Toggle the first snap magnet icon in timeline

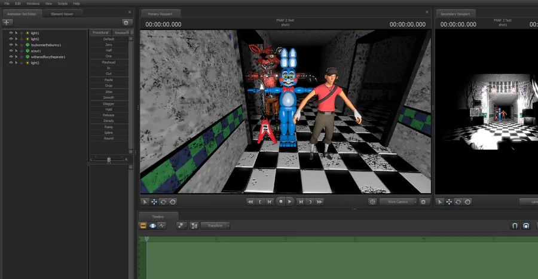[x=515, y=226]
